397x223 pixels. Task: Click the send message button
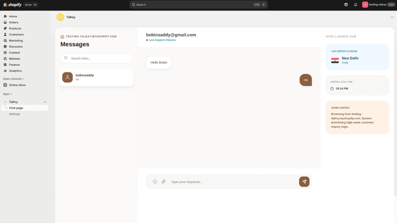(x=304, y=181)
